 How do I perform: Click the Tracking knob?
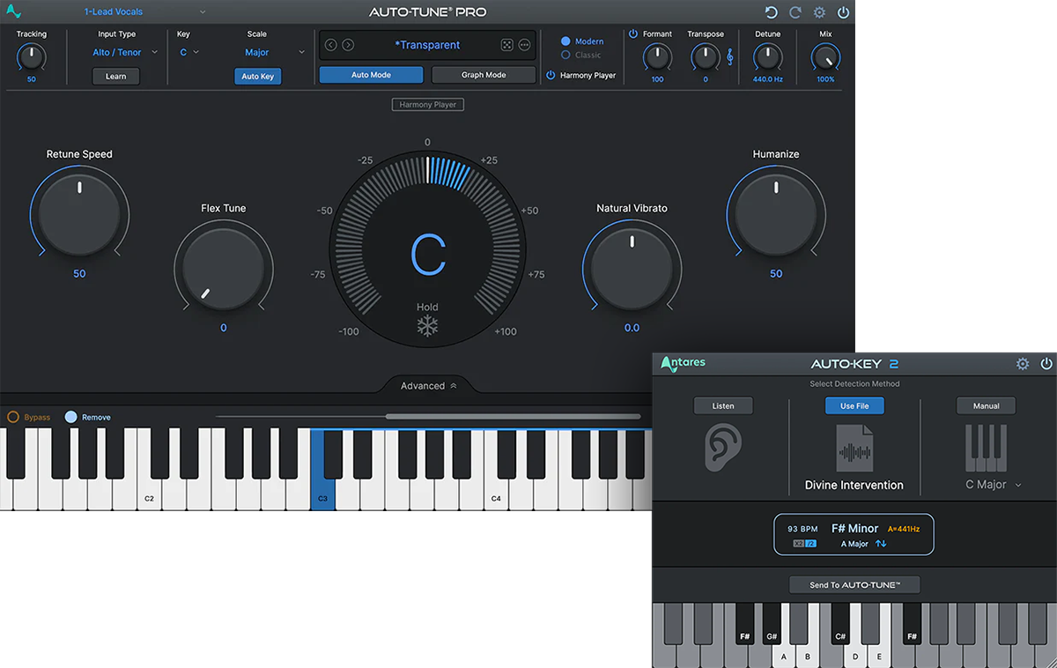click(31, 57)
